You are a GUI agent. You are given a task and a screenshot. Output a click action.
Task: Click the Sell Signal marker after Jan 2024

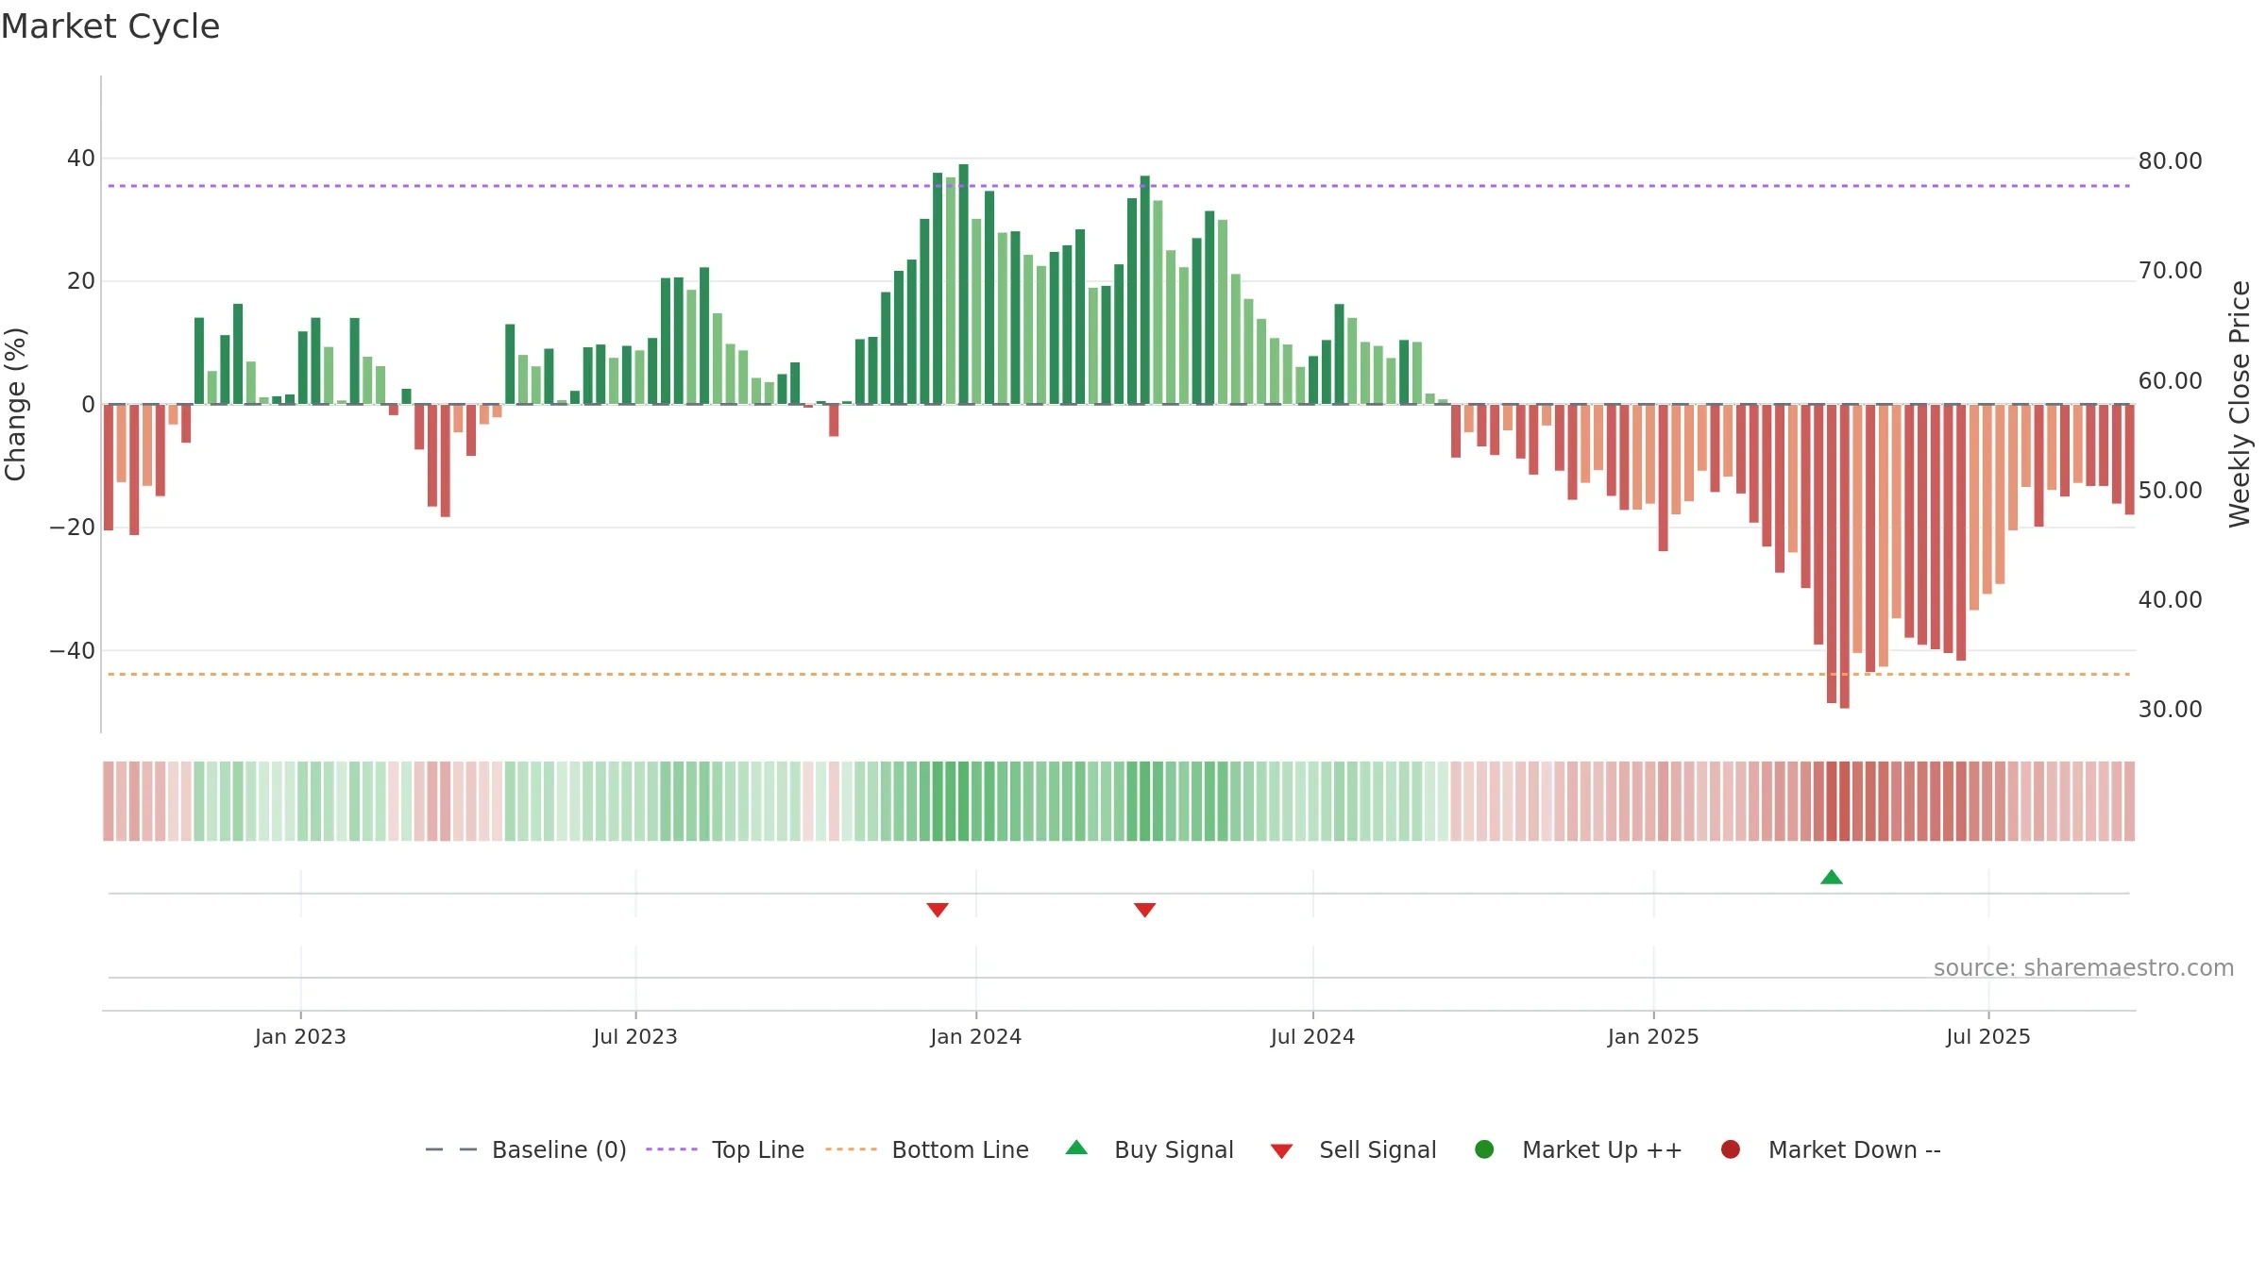coord(1144,910)
